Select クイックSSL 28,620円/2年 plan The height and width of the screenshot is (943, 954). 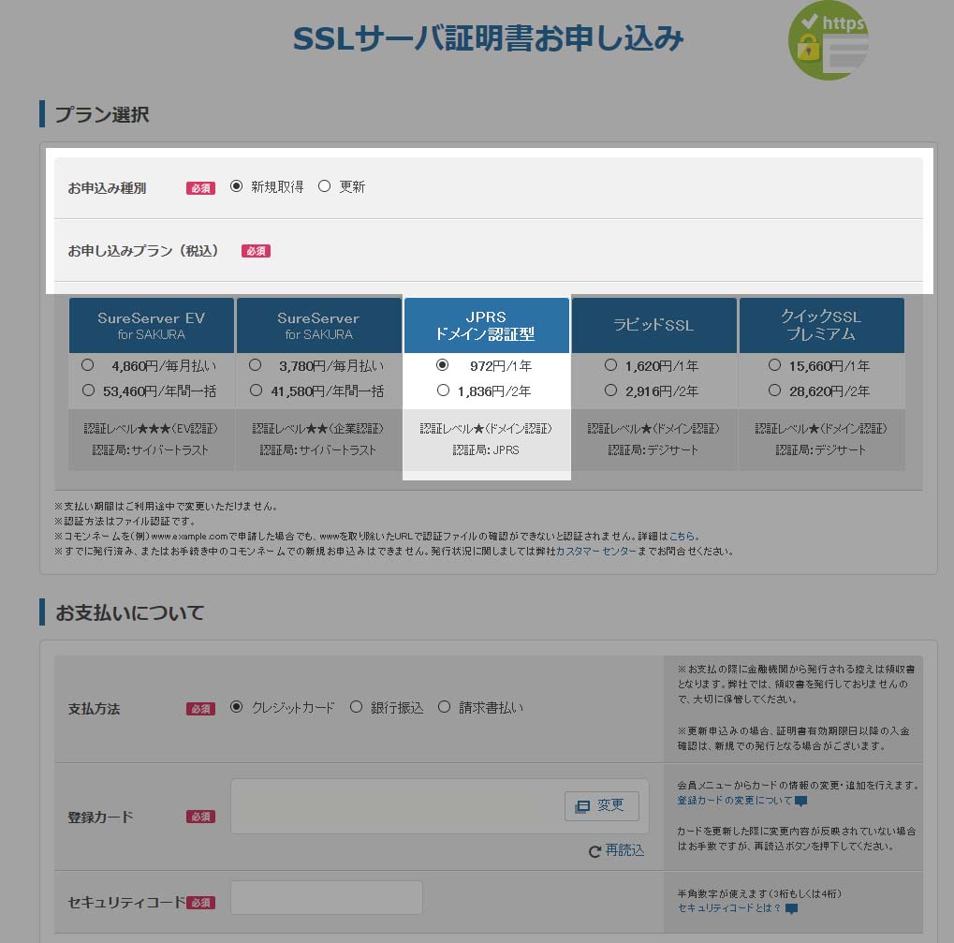(x=774, y=390)
